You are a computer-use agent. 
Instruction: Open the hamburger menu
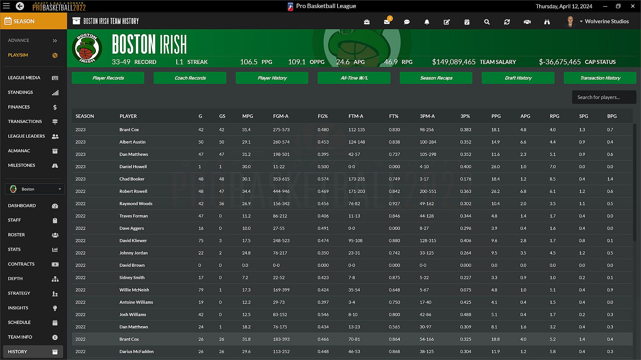click(x=7, y=6)
